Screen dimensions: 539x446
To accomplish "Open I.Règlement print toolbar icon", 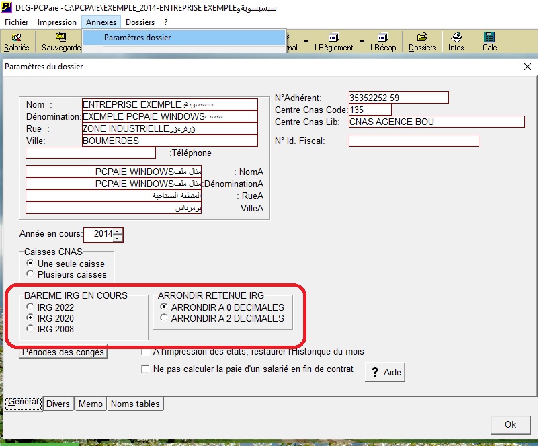I will (x=334, y=42).
